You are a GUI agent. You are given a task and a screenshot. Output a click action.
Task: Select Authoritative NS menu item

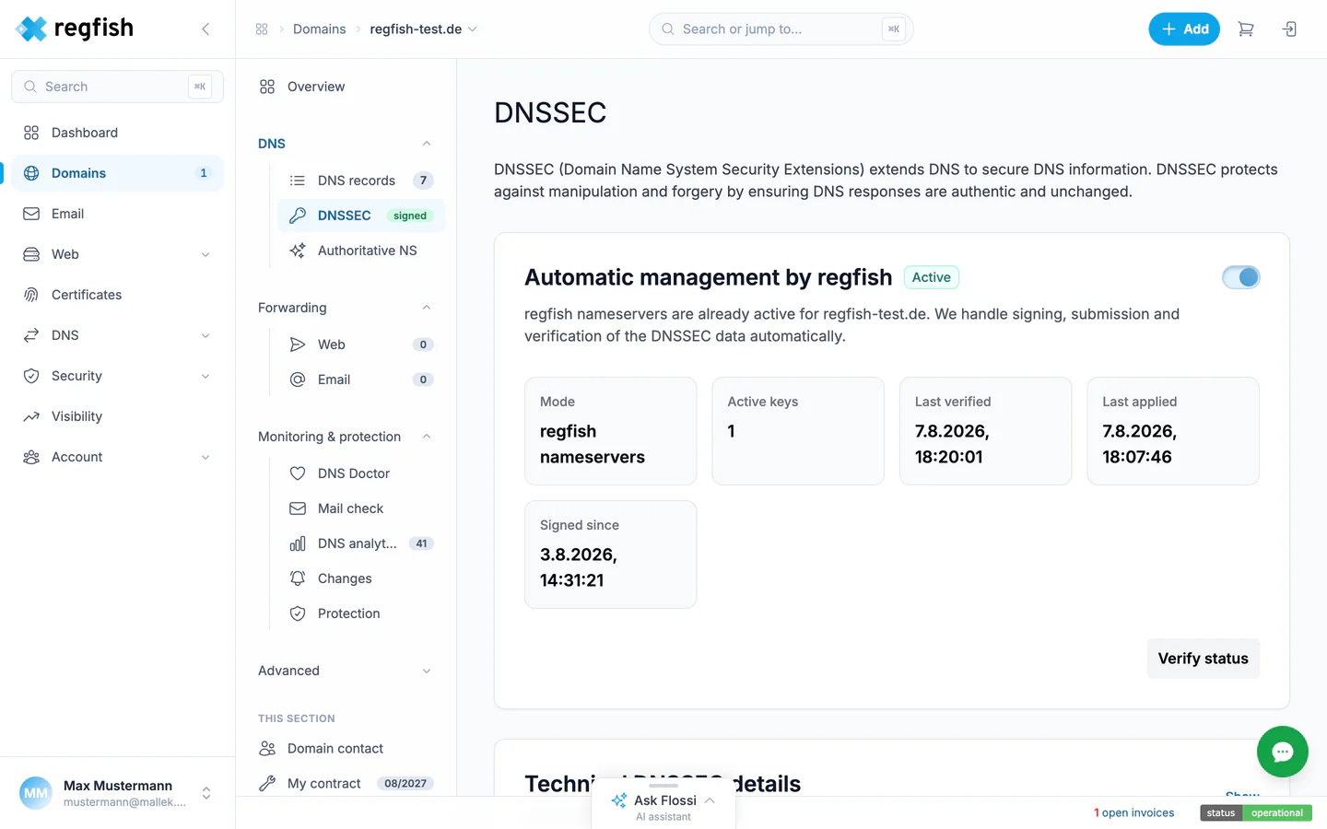click(x=360, y=251)
